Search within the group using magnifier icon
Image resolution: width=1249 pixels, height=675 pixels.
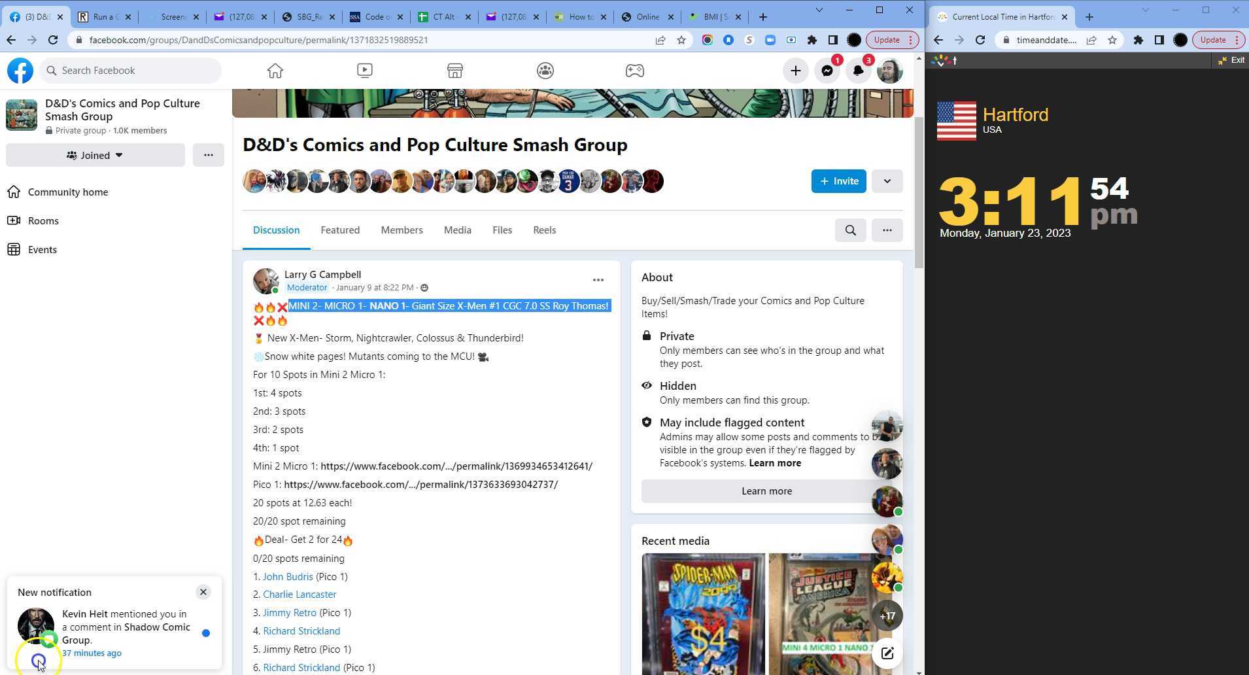tap(850, 230)
